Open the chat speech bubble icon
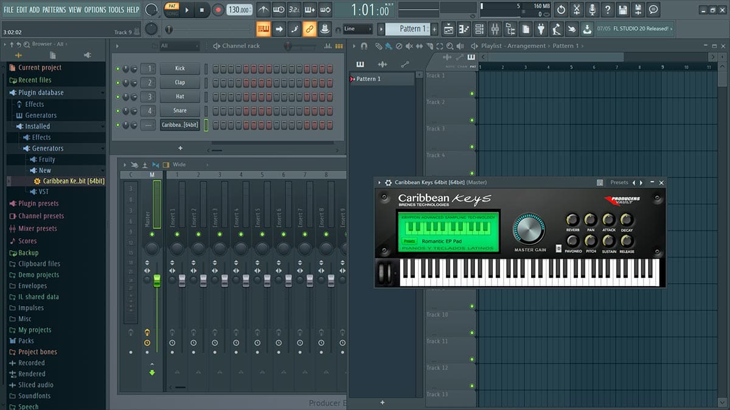This screenshot has height=410, width=730. [653, 10]
